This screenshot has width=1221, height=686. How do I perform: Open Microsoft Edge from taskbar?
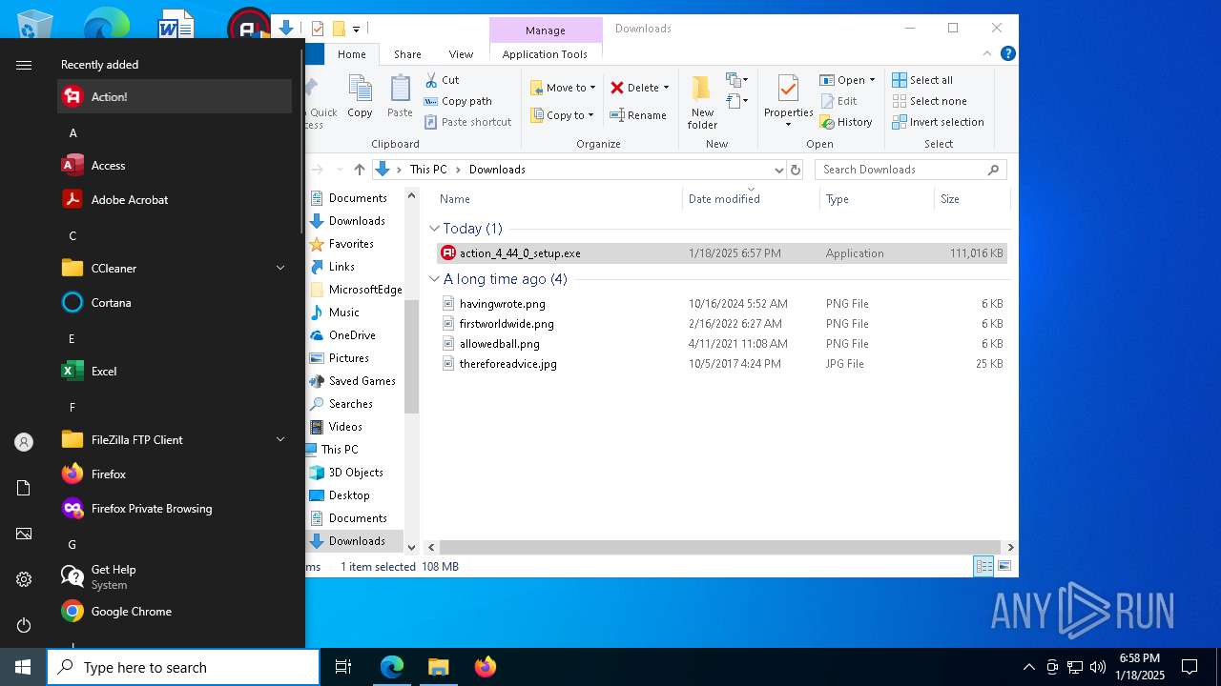392,667
